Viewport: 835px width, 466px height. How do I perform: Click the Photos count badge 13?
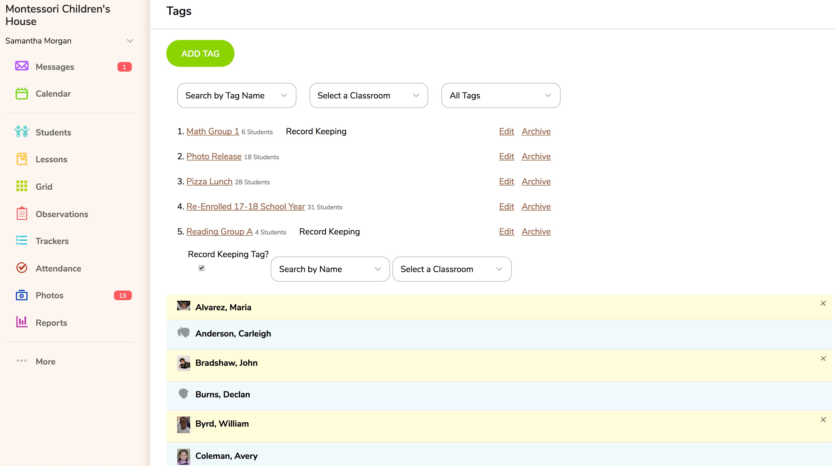(x=123, y=295)
